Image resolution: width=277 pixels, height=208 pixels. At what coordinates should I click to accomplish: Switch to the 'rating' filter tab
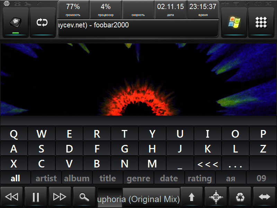[x=199, y=179]
